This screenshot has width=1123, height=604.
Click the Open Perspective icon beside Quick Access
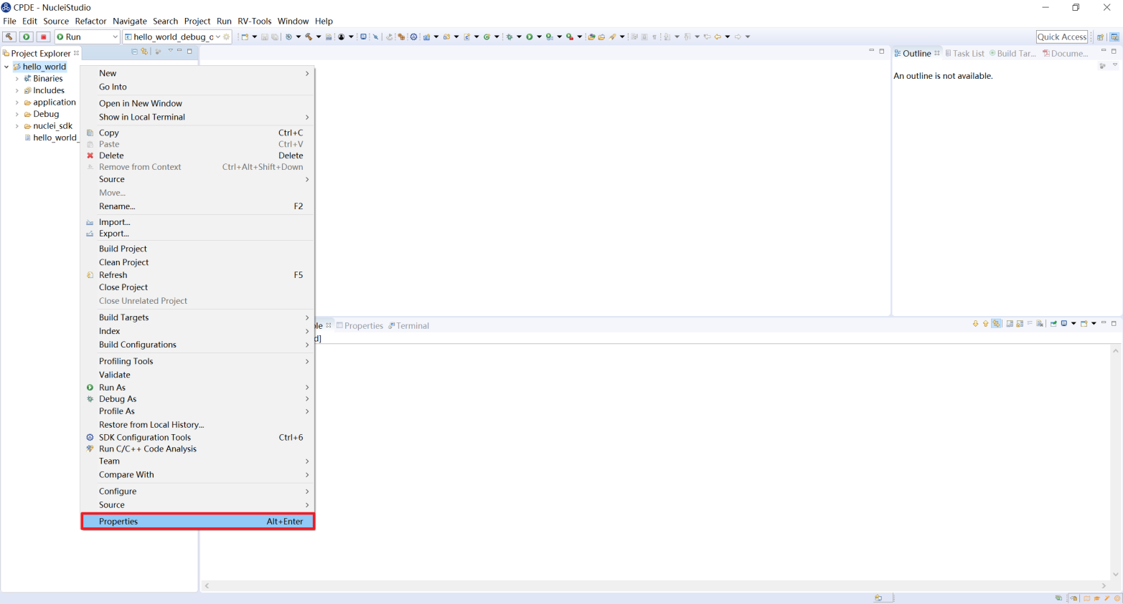(x=1100, y=37)
